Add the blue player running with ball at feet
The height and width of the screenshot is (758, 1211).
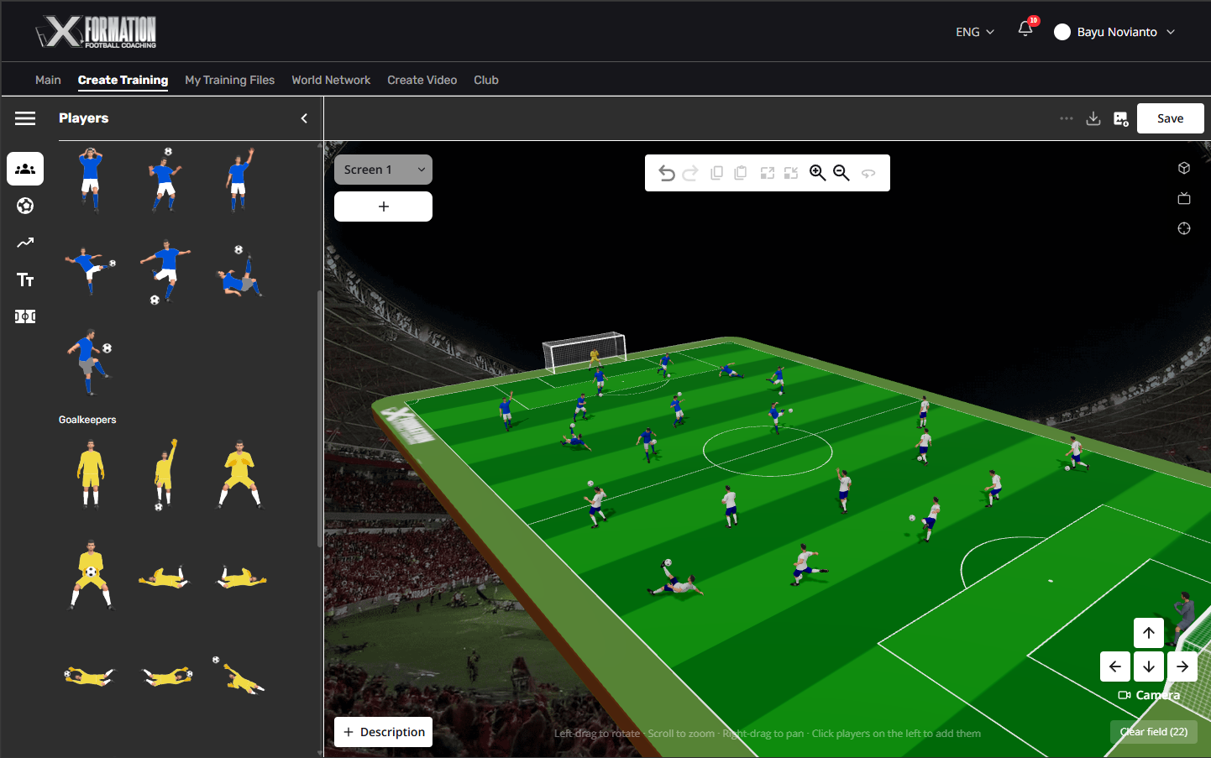(165, 271)
